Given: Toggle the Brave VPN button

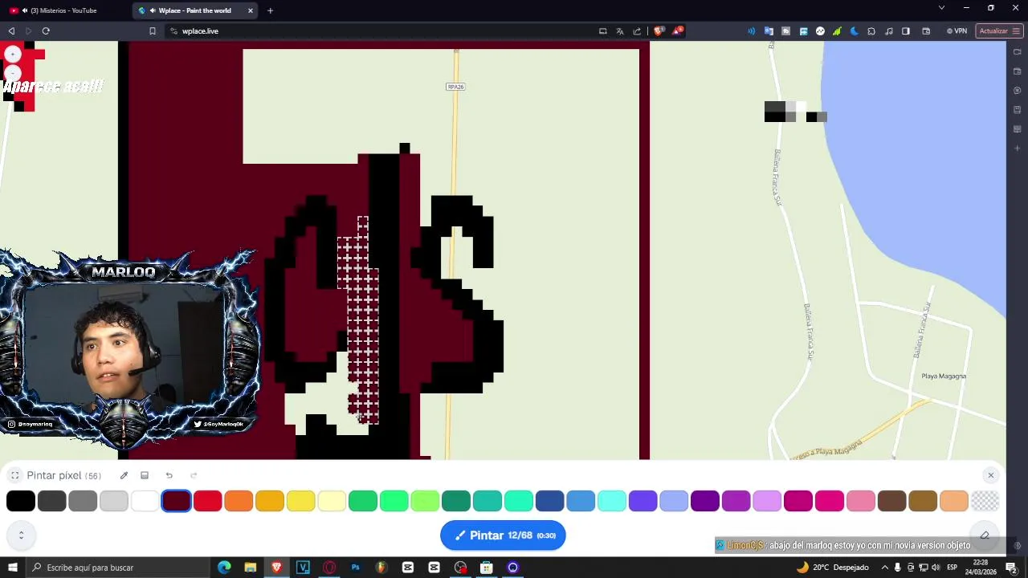Looking at the screenshot, I should pos(957,31).
